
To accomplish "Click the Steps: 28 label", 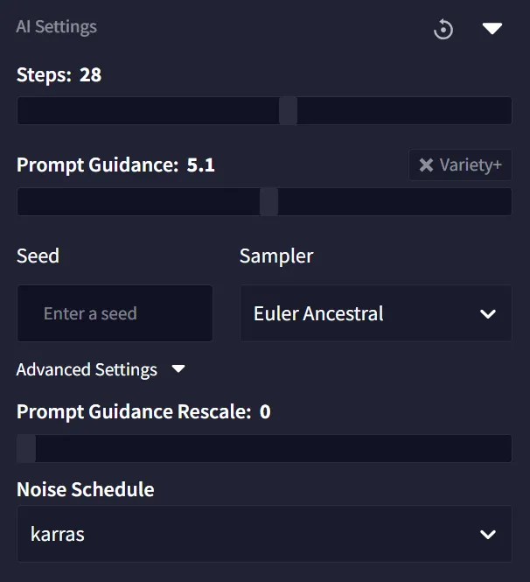I will [59, 75].
